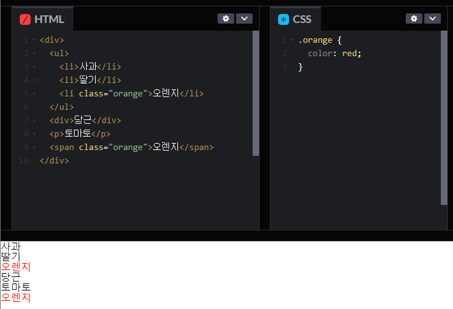Click line number 6 in HTML gutter
This screenshot has height=309, width=453.
(x=26, y=107)
